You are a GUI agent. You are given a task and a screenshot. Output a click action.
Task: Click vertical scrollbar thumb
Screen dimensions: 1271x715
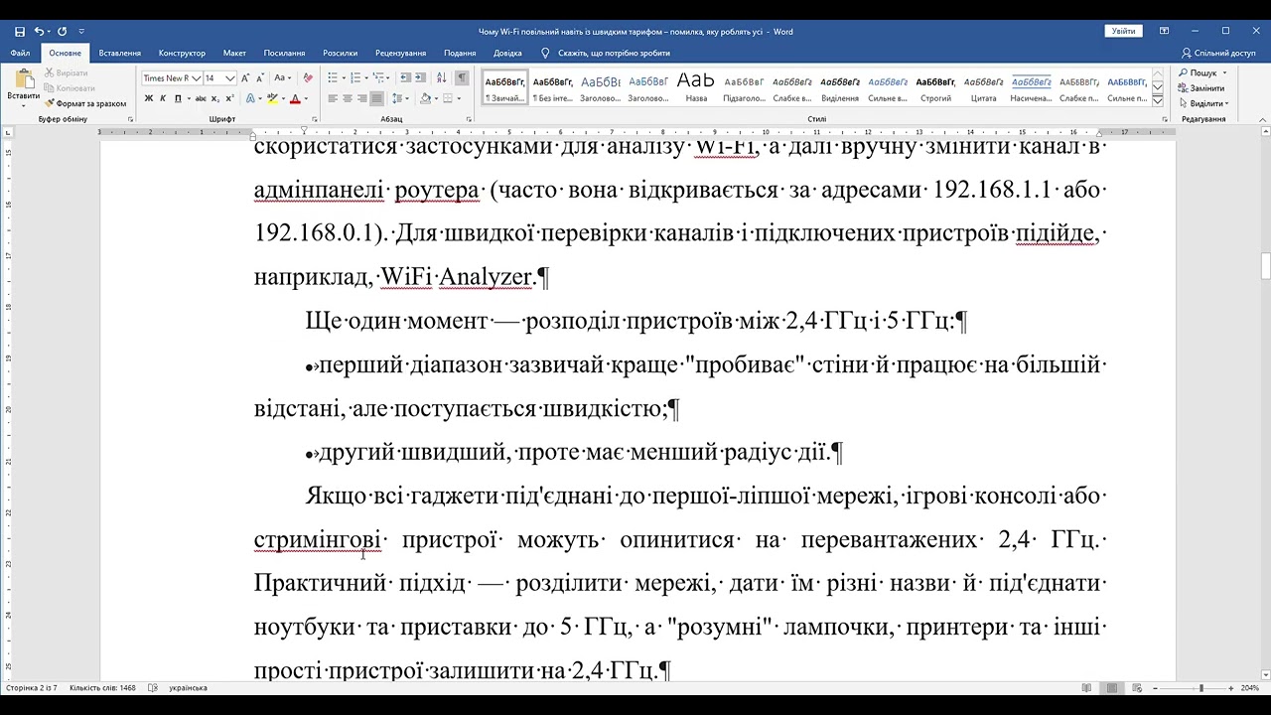[x=1265, y=266]
